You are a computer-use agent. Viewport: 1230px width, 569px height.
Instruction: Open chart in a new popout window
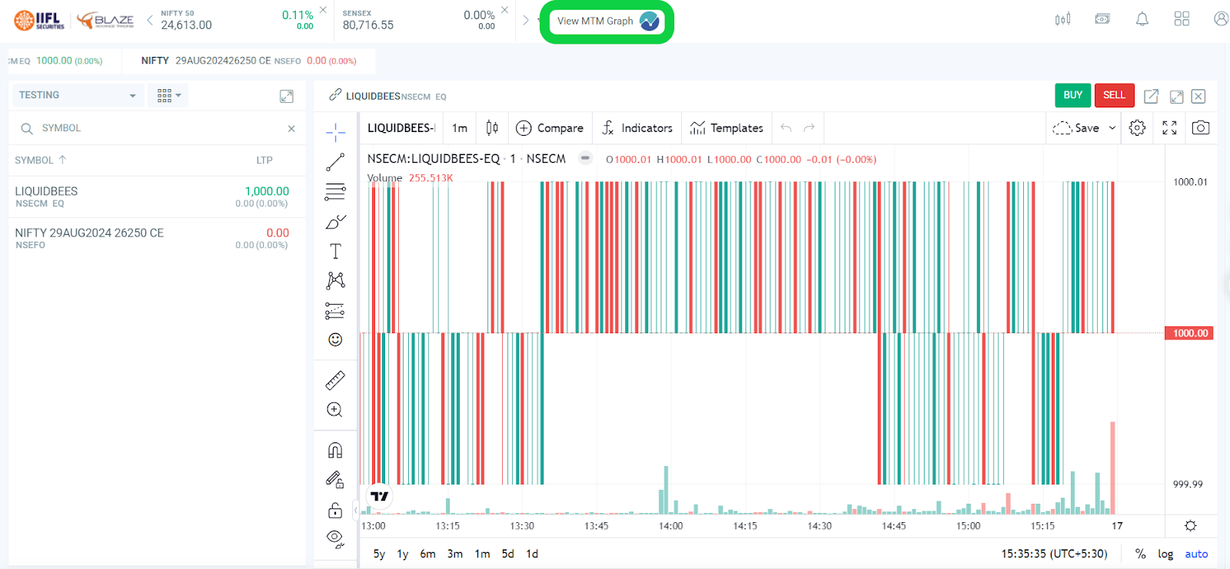click(1151, 96)
